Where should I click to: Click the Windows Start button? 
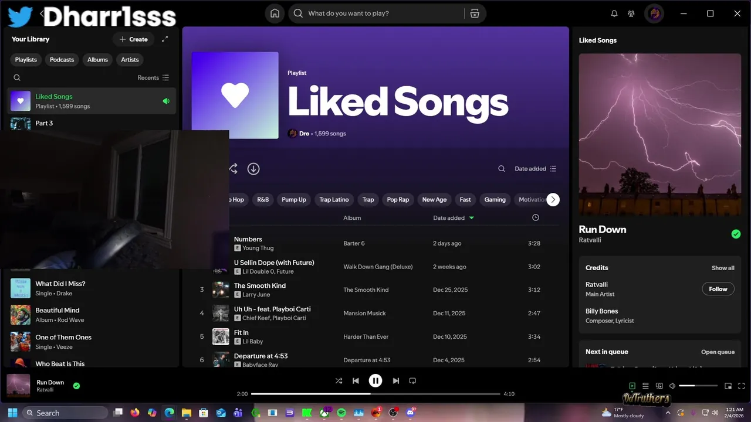(x=12, y=413)
